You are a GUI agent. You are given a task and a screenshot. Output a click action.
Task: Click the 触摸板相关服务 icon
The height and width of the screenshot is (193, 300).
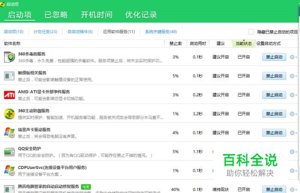click(x=9, y=76)
